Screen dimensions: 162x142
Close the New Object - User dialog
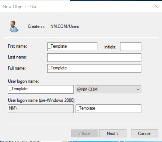point(156,6)
